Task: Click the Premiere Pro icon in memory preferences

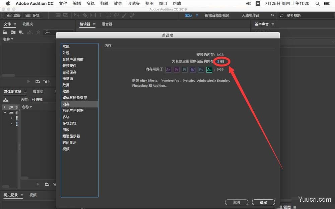Action: click(177, 70)
